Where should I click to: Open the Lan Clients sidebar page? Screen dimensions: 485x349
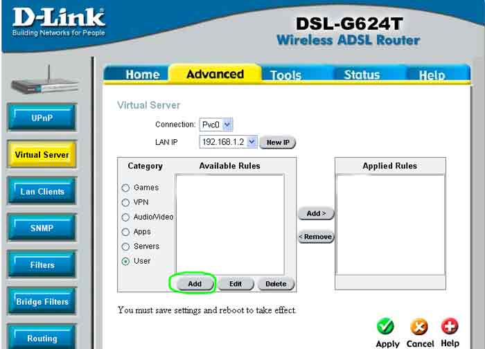[42, 191]
